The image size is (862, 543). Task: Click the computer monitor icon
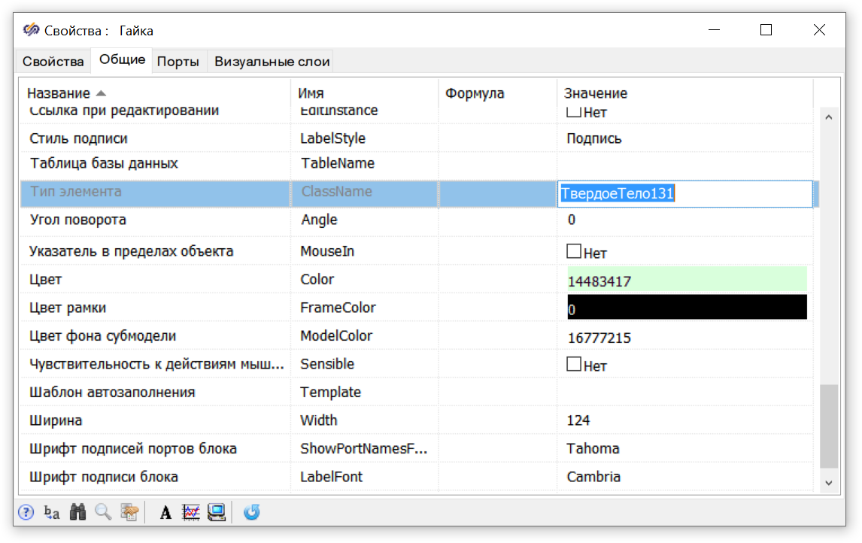click(217, 512)
